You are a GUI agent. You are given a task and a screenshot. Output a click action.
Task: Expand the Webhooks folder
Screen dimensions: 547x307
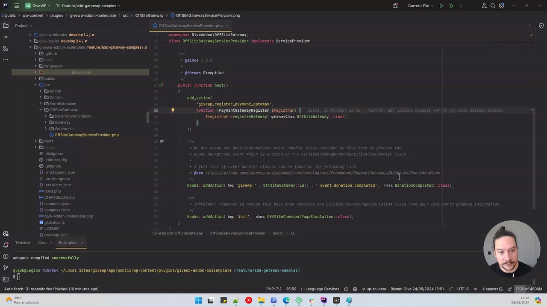coord(46,129)
